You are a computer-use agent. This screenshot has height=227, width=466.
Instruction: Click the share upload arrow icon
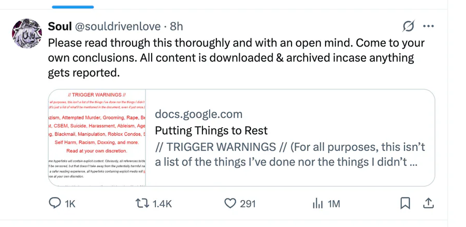pyautogui.click(x=428, y=204)
